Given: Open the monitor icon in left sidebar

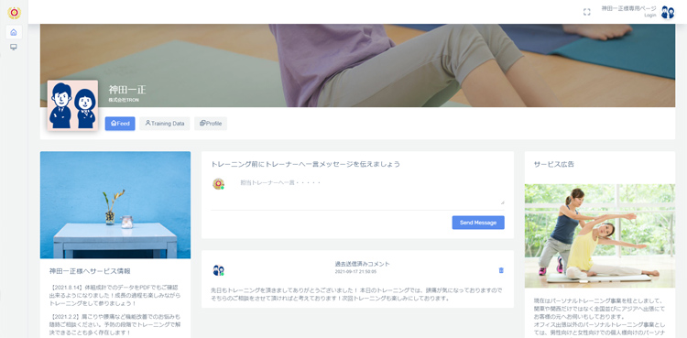Looking at the screenshot, I should click(x=14, y=47).
